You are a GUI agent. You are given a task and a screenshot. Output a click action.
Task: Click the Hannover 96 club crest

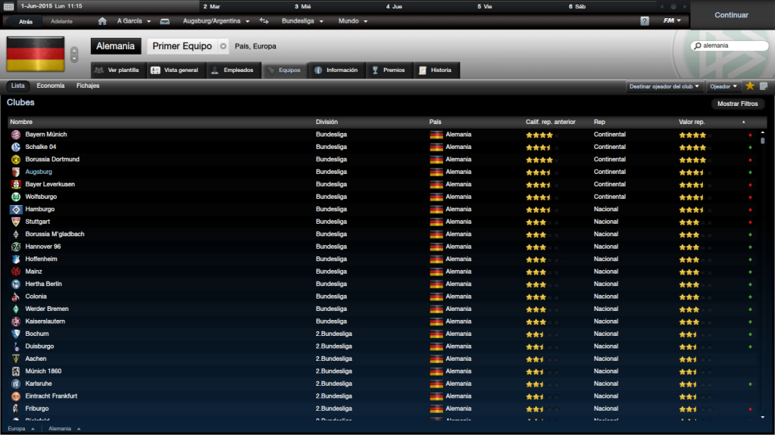pos(16,247)
